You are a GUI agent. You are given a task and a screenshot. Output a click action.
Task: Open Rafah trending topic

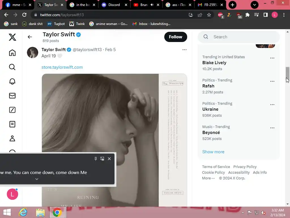click(208, 86)
